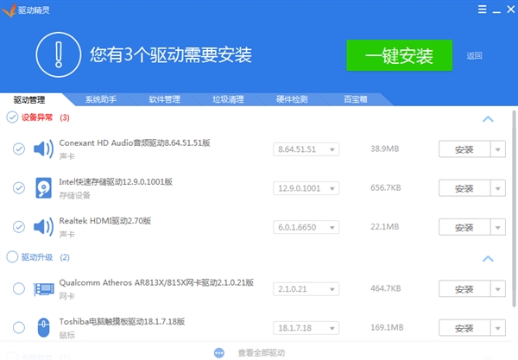This screenshot has width=518, height=360.
Task: Open install options arrow for Realtek HDMI driver
Action: 498,227
